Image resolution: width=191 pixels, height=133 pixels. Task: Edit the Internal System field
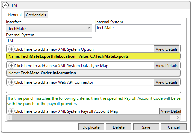click(138, 28)
